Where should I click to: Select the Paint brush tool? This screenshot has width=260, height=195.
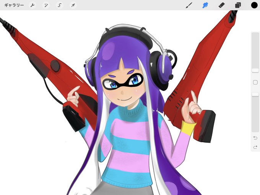click(189, 5)
